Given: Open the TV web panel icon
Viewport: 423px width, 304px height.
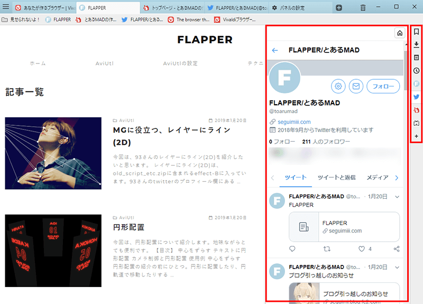Looking at the screenshot, I should tap(416, 123).
